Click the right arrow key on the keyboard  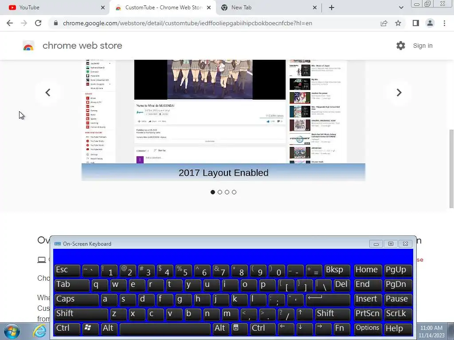click(323, 329)
